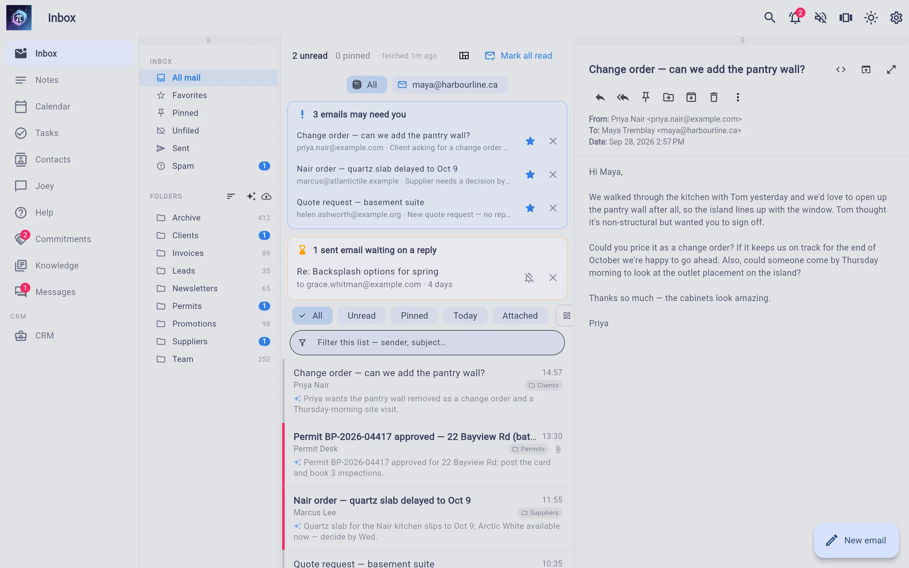Sort folders icon in FOLDERS header
Screen dimensions: 909x568
click(x=231, y=196)
